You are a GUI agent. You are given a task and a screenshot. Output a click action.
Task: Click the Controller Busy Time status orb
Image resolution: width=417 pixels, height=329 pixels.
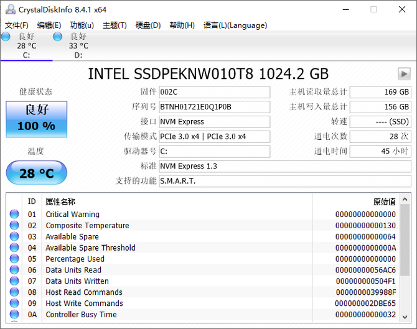pyautogui.click(x=14, y=314)
